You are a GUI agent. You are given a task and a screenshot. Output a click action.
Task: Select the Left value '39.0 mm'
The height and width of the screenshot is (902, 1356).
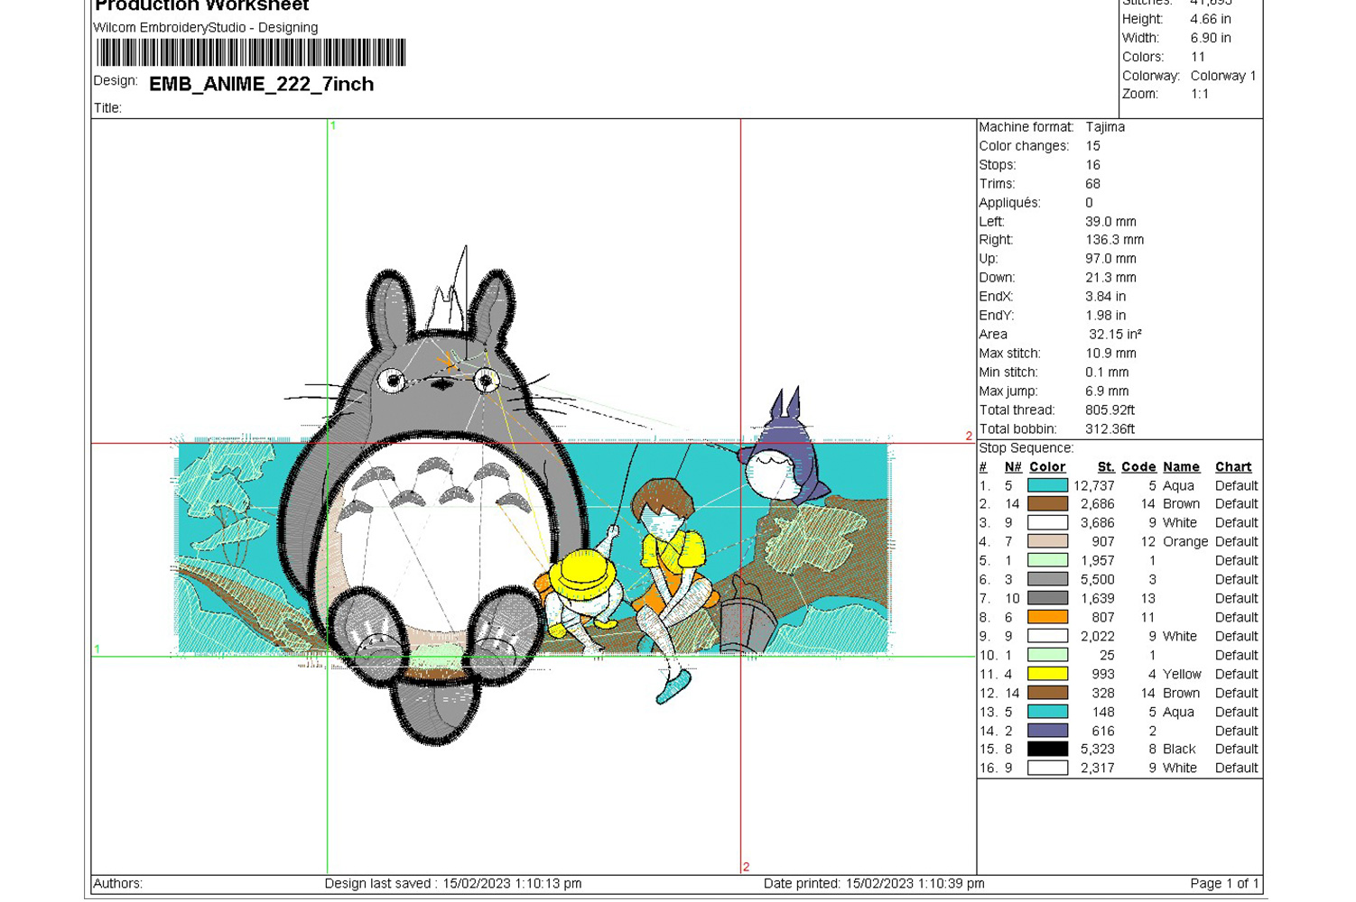point(1110,222)
